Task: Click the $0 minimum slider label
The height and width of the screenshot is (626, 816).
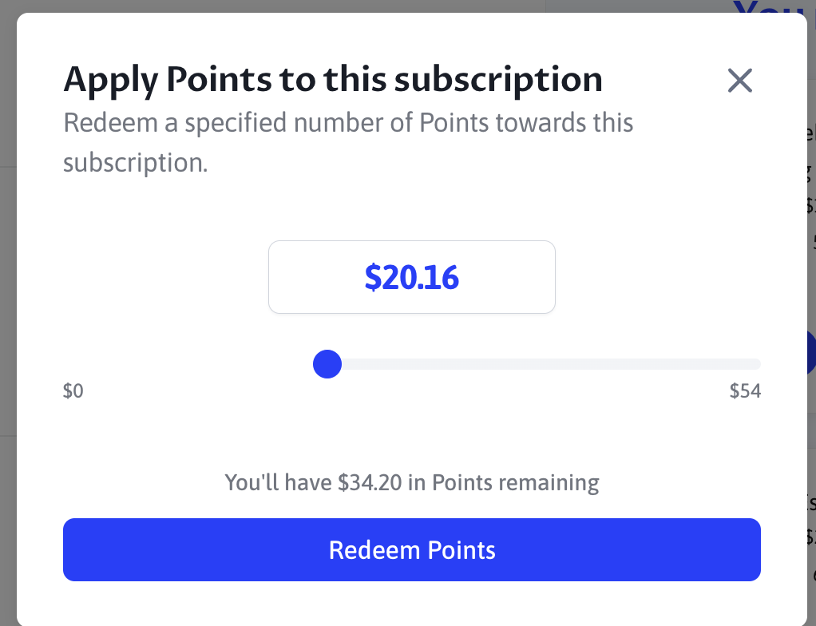Action: click(73, 391)
